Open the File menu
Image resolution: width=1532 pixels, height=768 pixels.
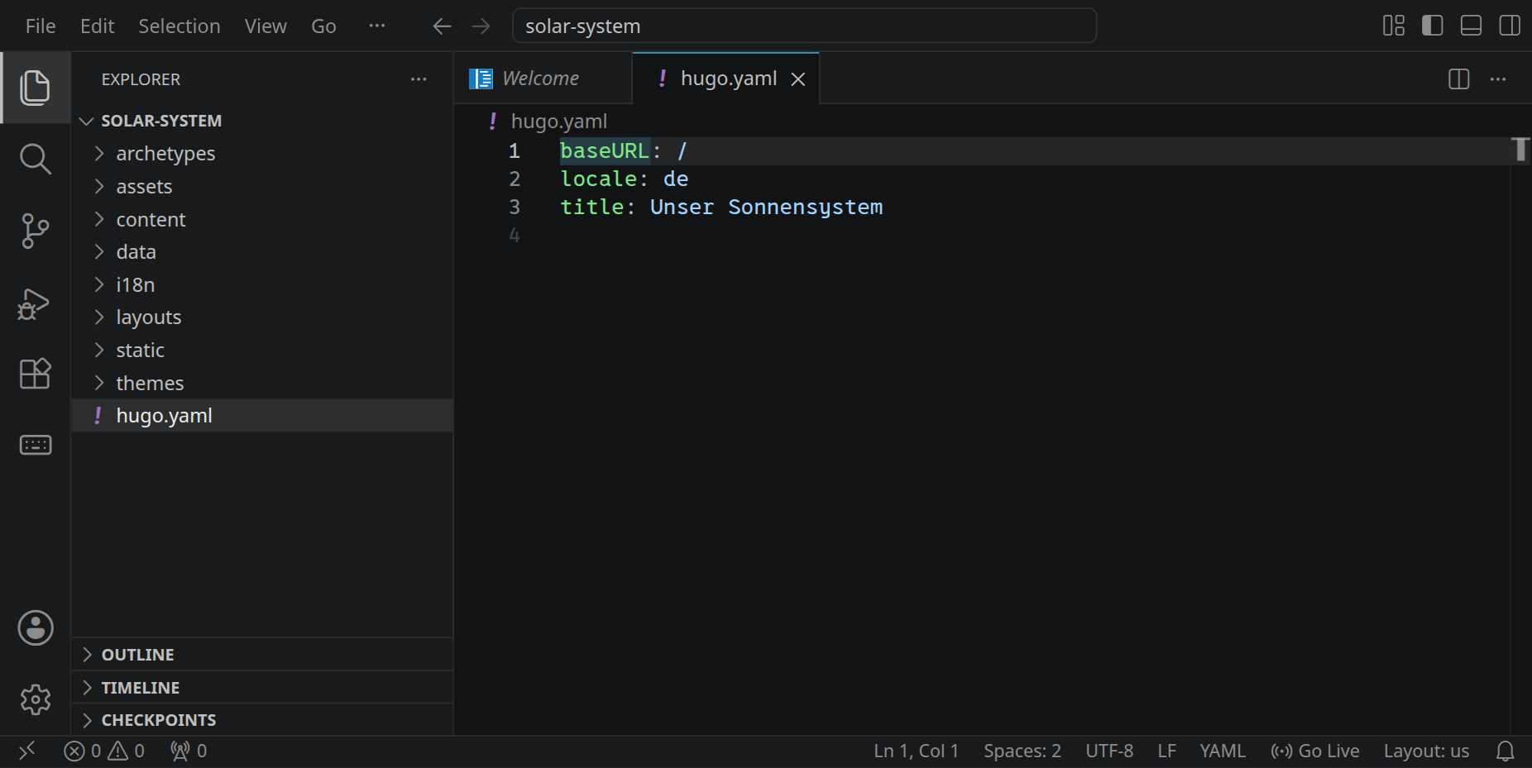41,26
